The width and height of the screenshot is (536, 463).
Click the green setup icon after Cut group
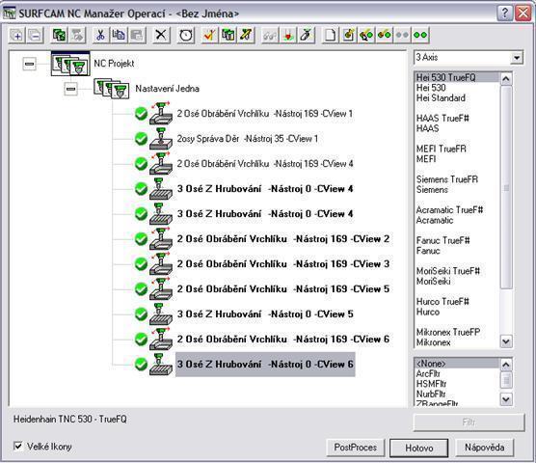[x=59, y=35]
